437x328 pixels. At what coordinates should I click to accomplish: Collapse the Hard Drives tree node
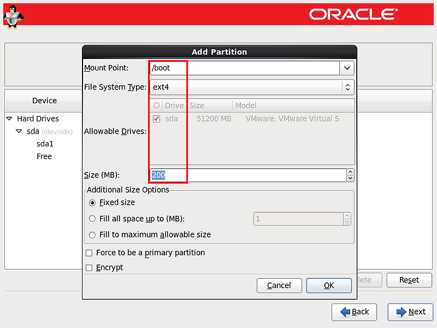pos(9,119)
